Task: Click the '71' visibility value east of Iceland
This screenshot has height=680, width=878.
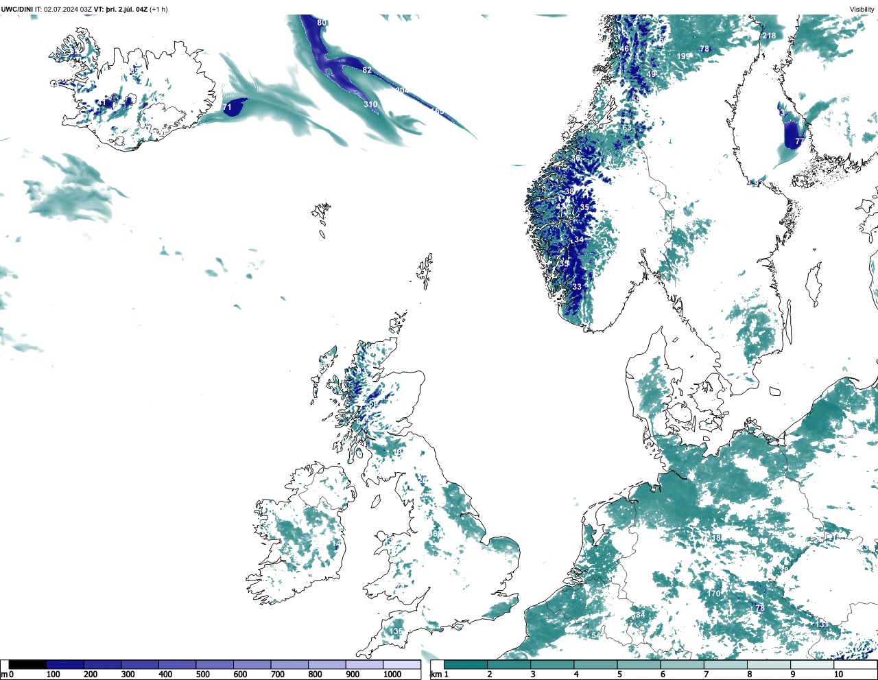Action: 227,108
